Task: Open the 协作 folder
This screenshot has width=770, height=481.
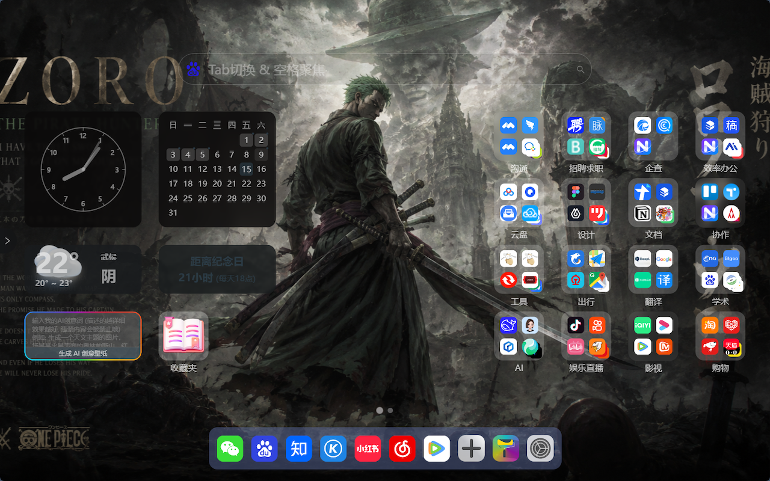Action: click(720, 203)
